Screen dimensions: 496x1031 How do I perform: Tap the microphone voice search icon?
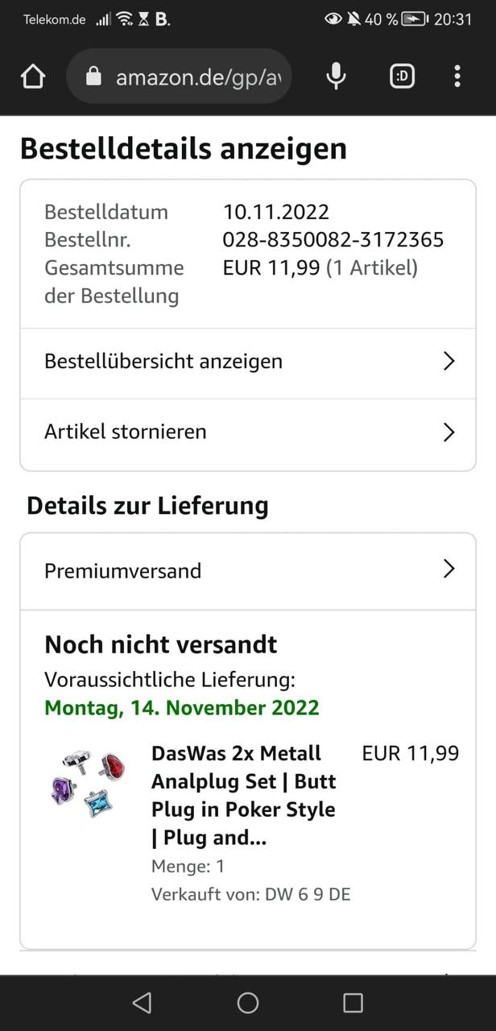tap(337, 77)
